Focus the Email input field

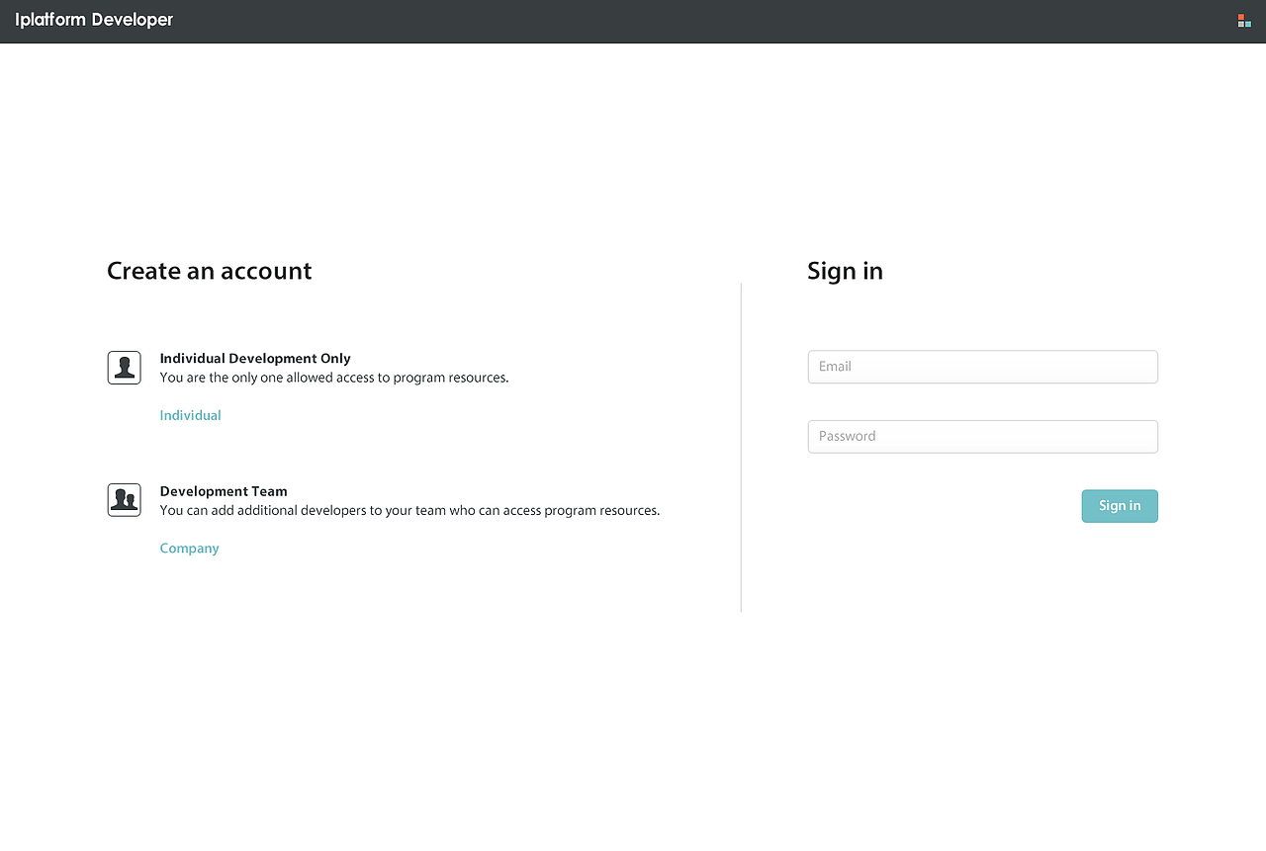982,367
